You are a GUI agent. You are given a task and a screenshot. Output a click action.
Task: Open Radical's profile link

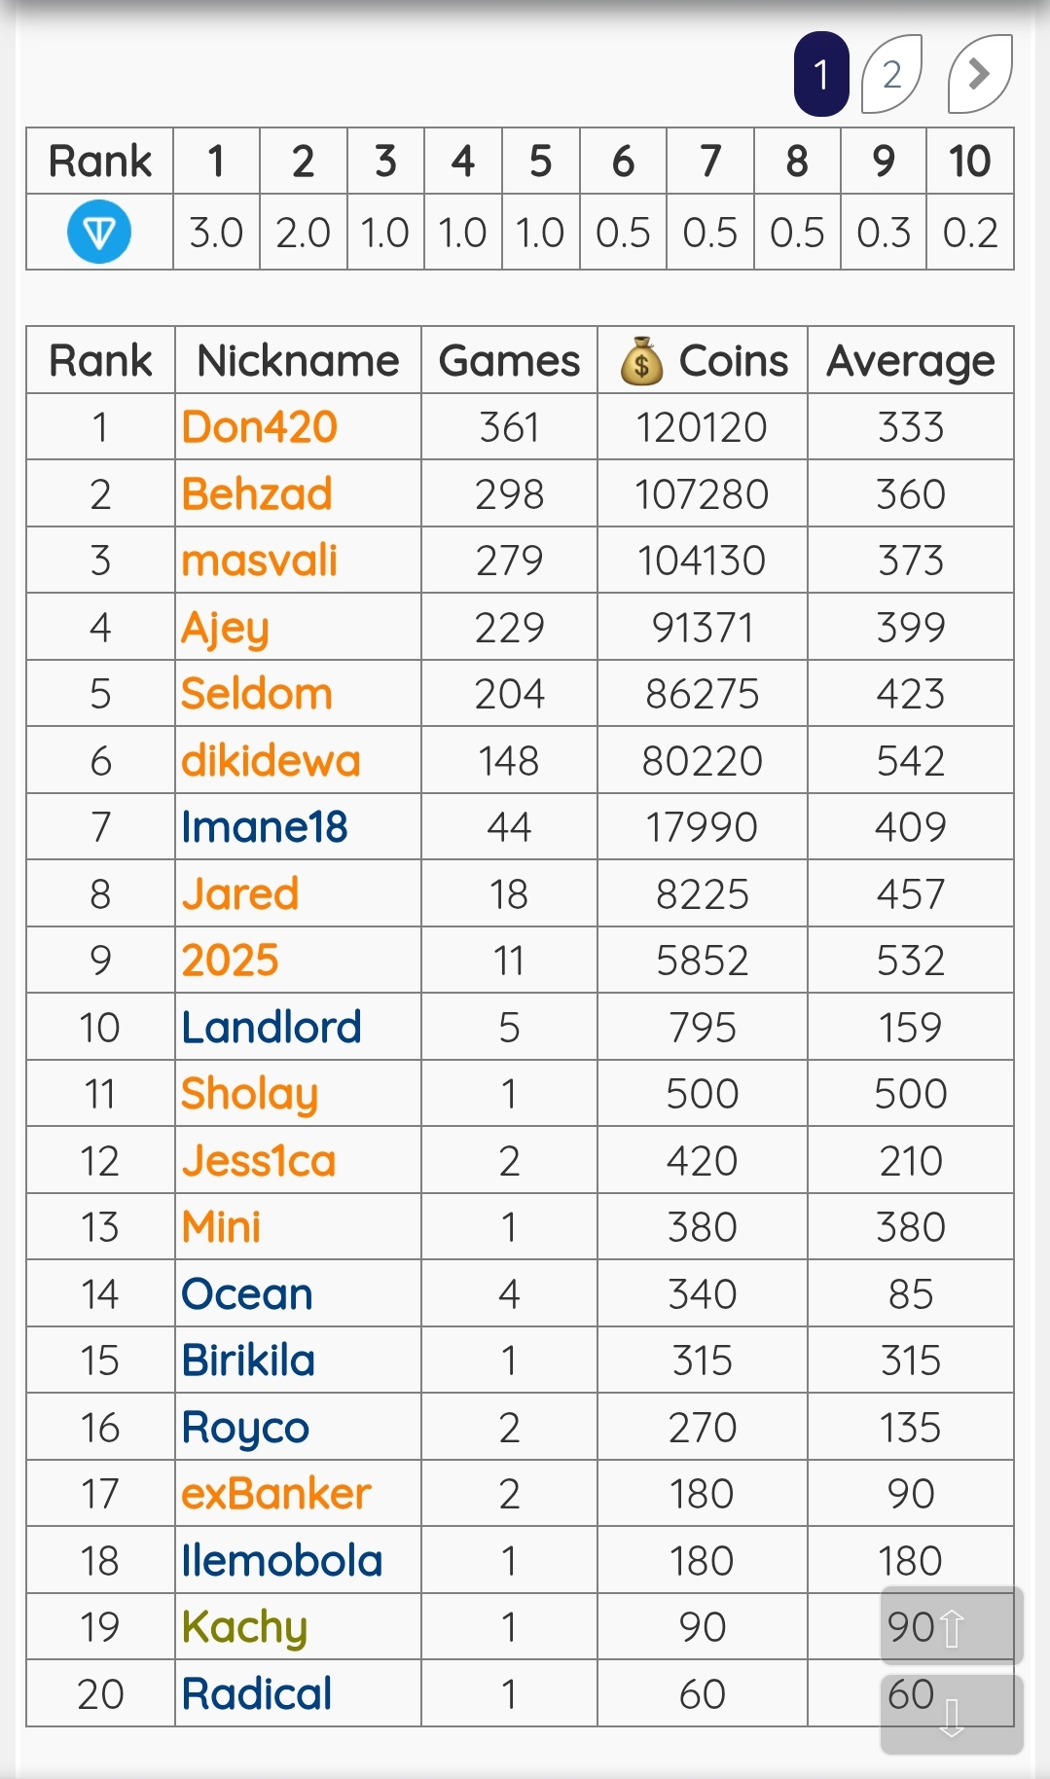click(x=257, y=1694)
